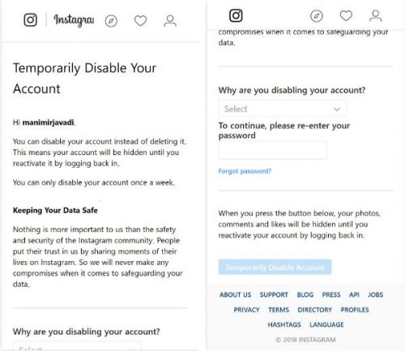The image size is (405, 351).
Task: Click the Instagram camera logo in right panel
Action: [x=236, y=15]
